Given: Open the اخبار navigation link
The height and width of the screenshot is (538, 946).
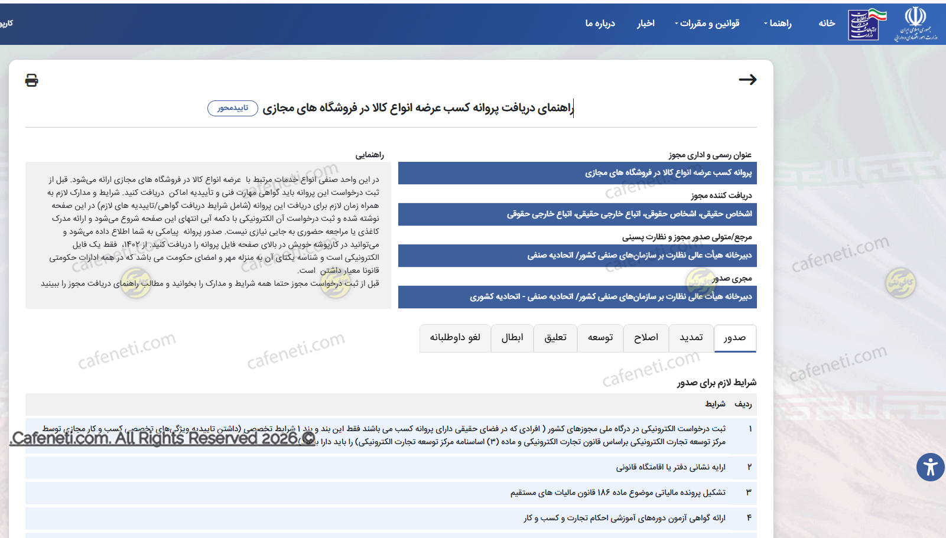Looking at the screenshot, I should point(645,23).
